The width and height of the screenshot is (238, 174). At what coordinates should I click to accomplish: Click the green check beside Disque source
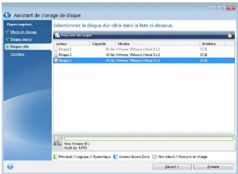pos(7,39)
